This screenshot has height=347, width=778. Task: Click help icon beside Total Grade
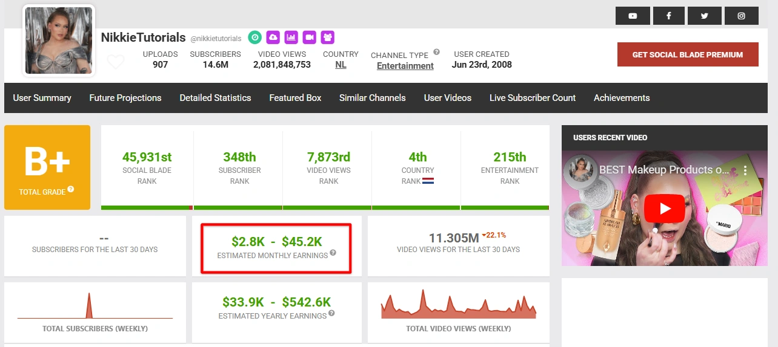coord(71,189)
